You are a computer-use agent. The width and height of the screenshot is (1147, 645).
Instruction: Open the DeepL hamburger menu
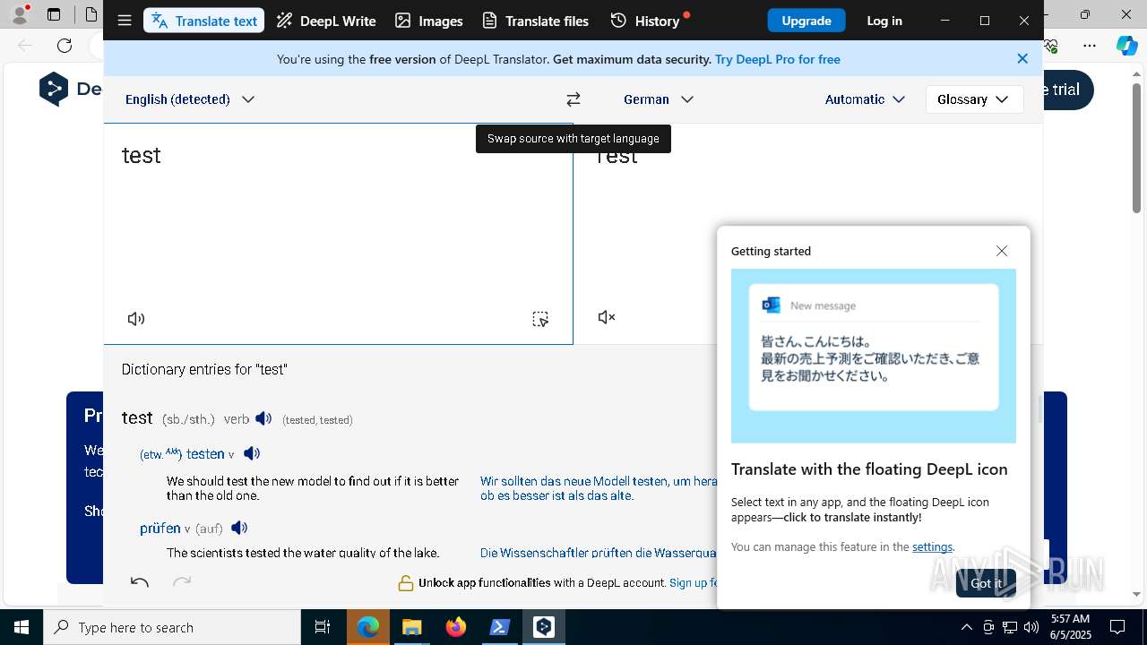click(125, 21)
